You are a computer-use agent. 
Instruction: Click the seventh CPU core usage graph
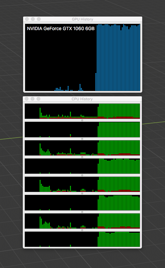[82, 221]
